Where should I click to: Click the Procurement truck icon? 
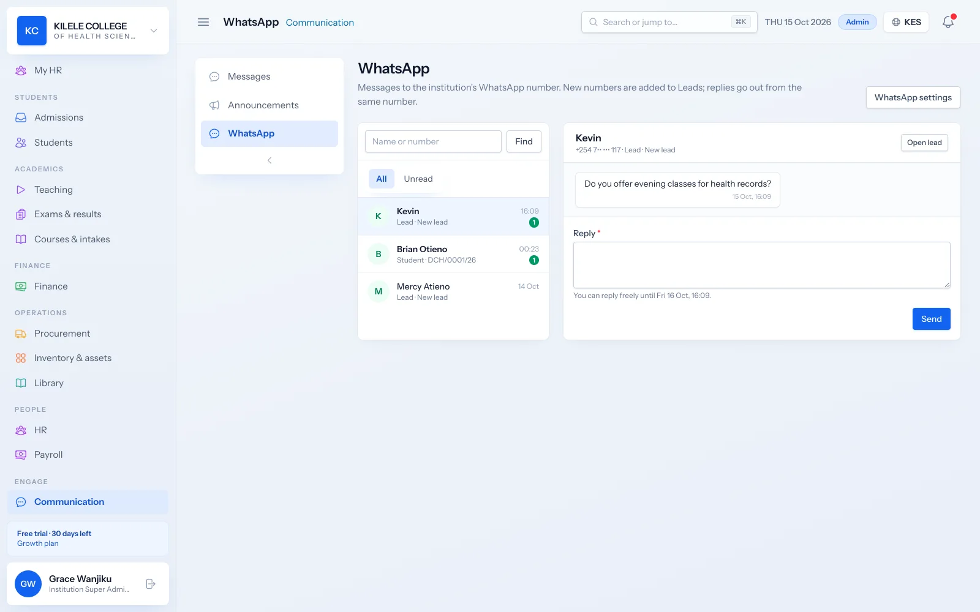21,334
